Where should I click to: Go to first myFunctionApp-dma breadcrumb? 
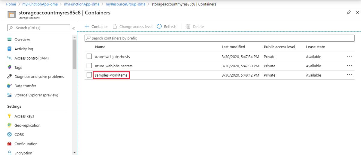click(x=39, y=4)
